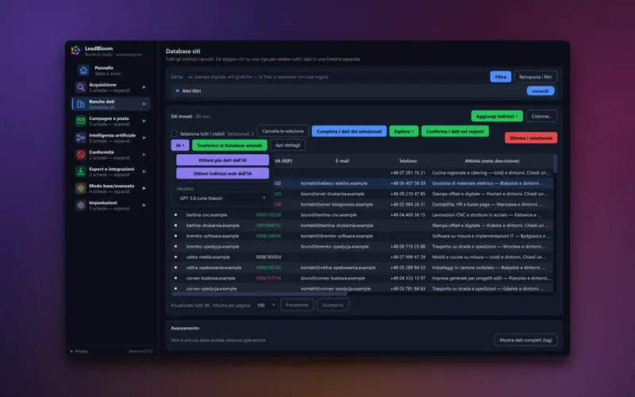Click Apri dettagli button
This screenshot has width=635, height=397.
click(288, 145)
